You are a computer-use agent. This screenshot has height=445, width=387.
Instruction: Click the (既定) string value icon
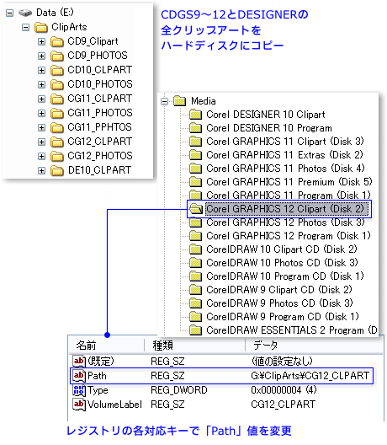coord(79,362)
